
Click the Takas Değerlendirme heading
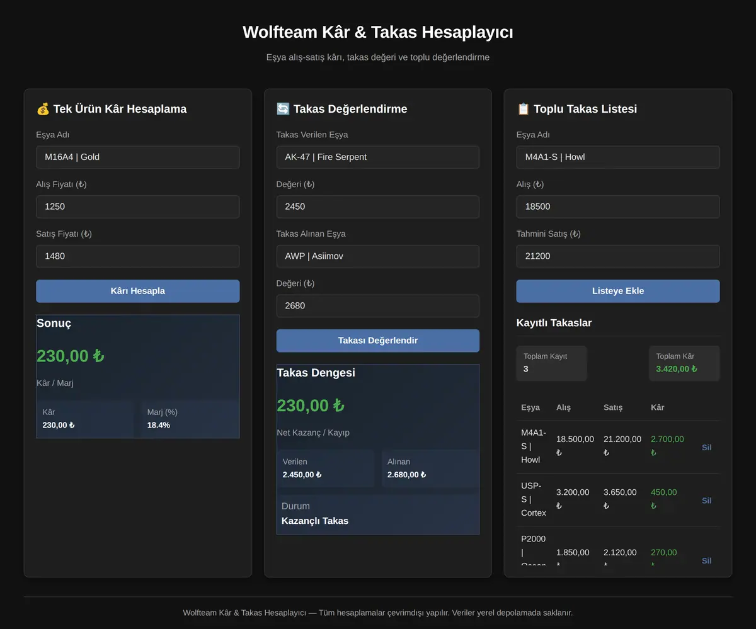point(341,109)
